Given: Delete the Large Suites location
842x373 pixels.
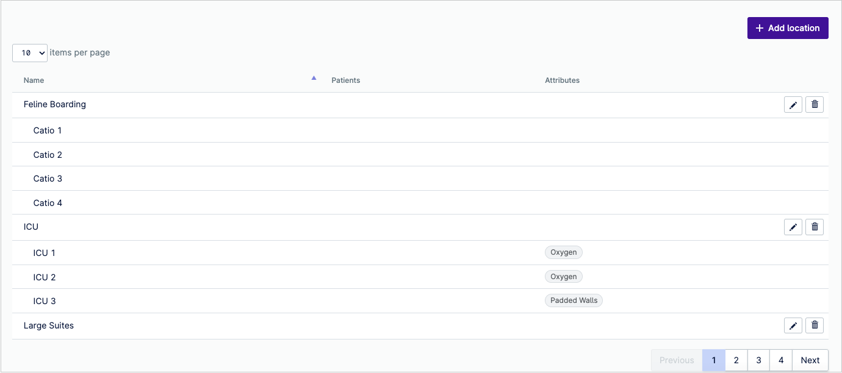Looking at the screenshot, I should pyautogui.click(x=815, y=326).
